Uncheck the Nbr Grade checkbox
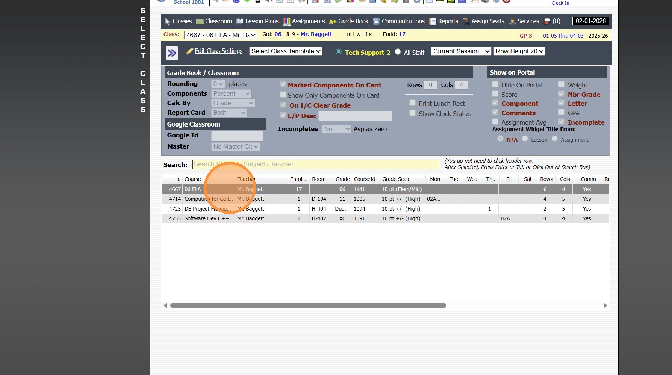 tap(562, 94)
